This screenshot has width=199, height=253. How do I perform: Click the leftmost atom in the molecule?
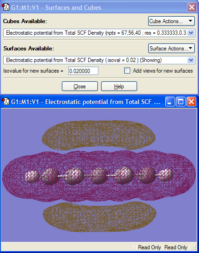pyautogui.click(x=32, y=177)
